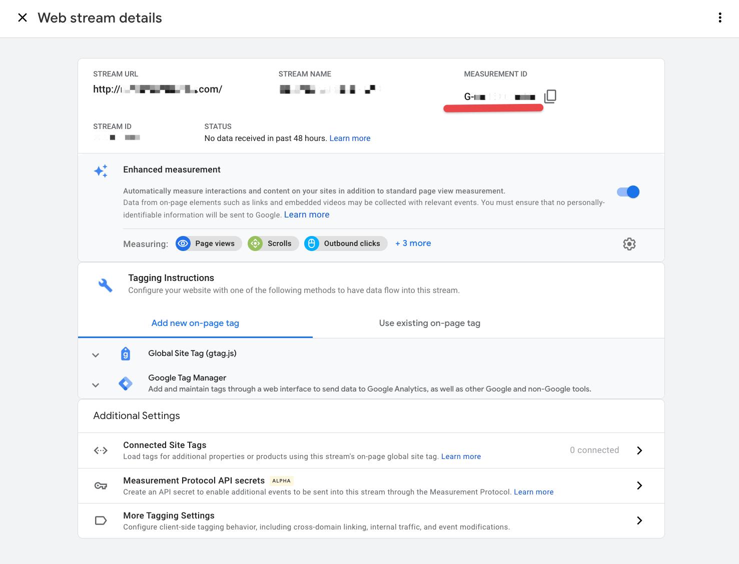Open Connected Site Tags arrow
This screenshot has height=564, width=739.
coord(639,450)
